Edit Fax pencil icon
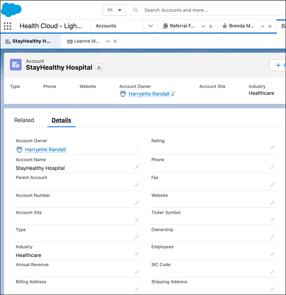286x295 pixels. [x=273, y=185]
